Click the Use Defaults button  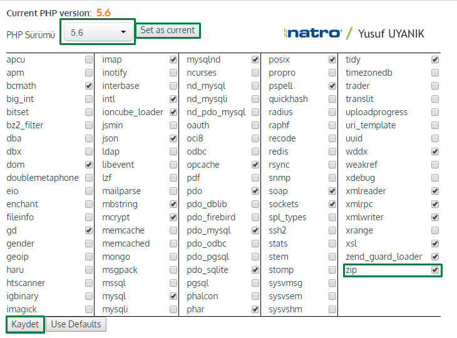[x=76, y=324]
